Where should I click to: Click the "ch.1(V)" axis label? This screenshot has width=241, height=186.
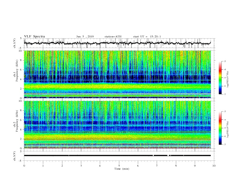point(15,43)
